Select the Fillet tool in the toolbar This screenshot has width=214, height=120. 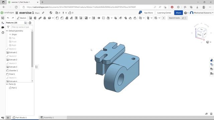pos(57,18)
